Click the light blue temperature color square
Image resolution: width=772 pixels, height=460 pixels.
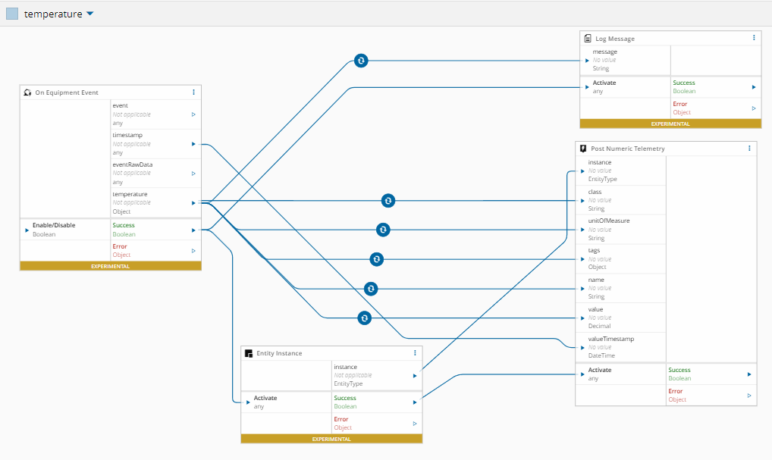tap(12, 14)
